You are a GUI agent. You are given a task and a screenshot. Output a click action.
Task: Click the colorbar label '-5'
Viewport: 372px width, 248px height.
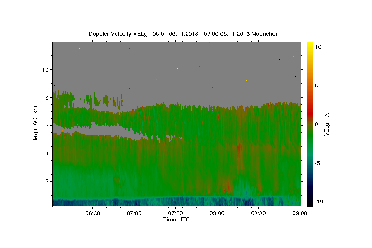(317, 163)
